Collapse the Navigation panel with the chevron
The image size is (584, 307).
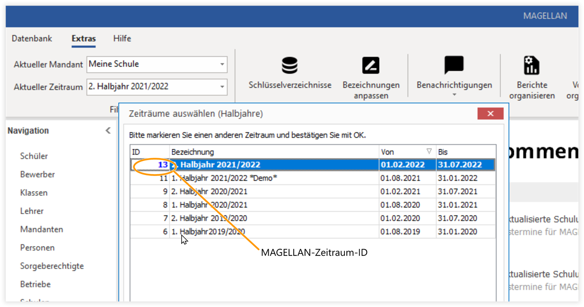coord(108,130)
